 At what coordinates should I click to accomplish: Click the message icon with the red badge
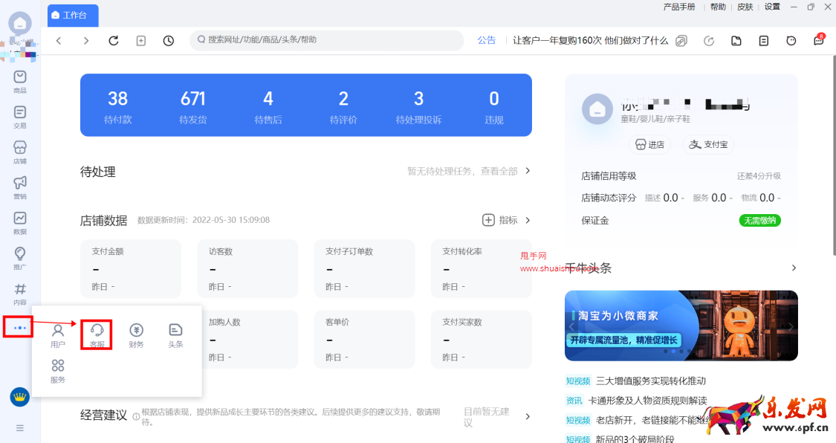[818, 41]
